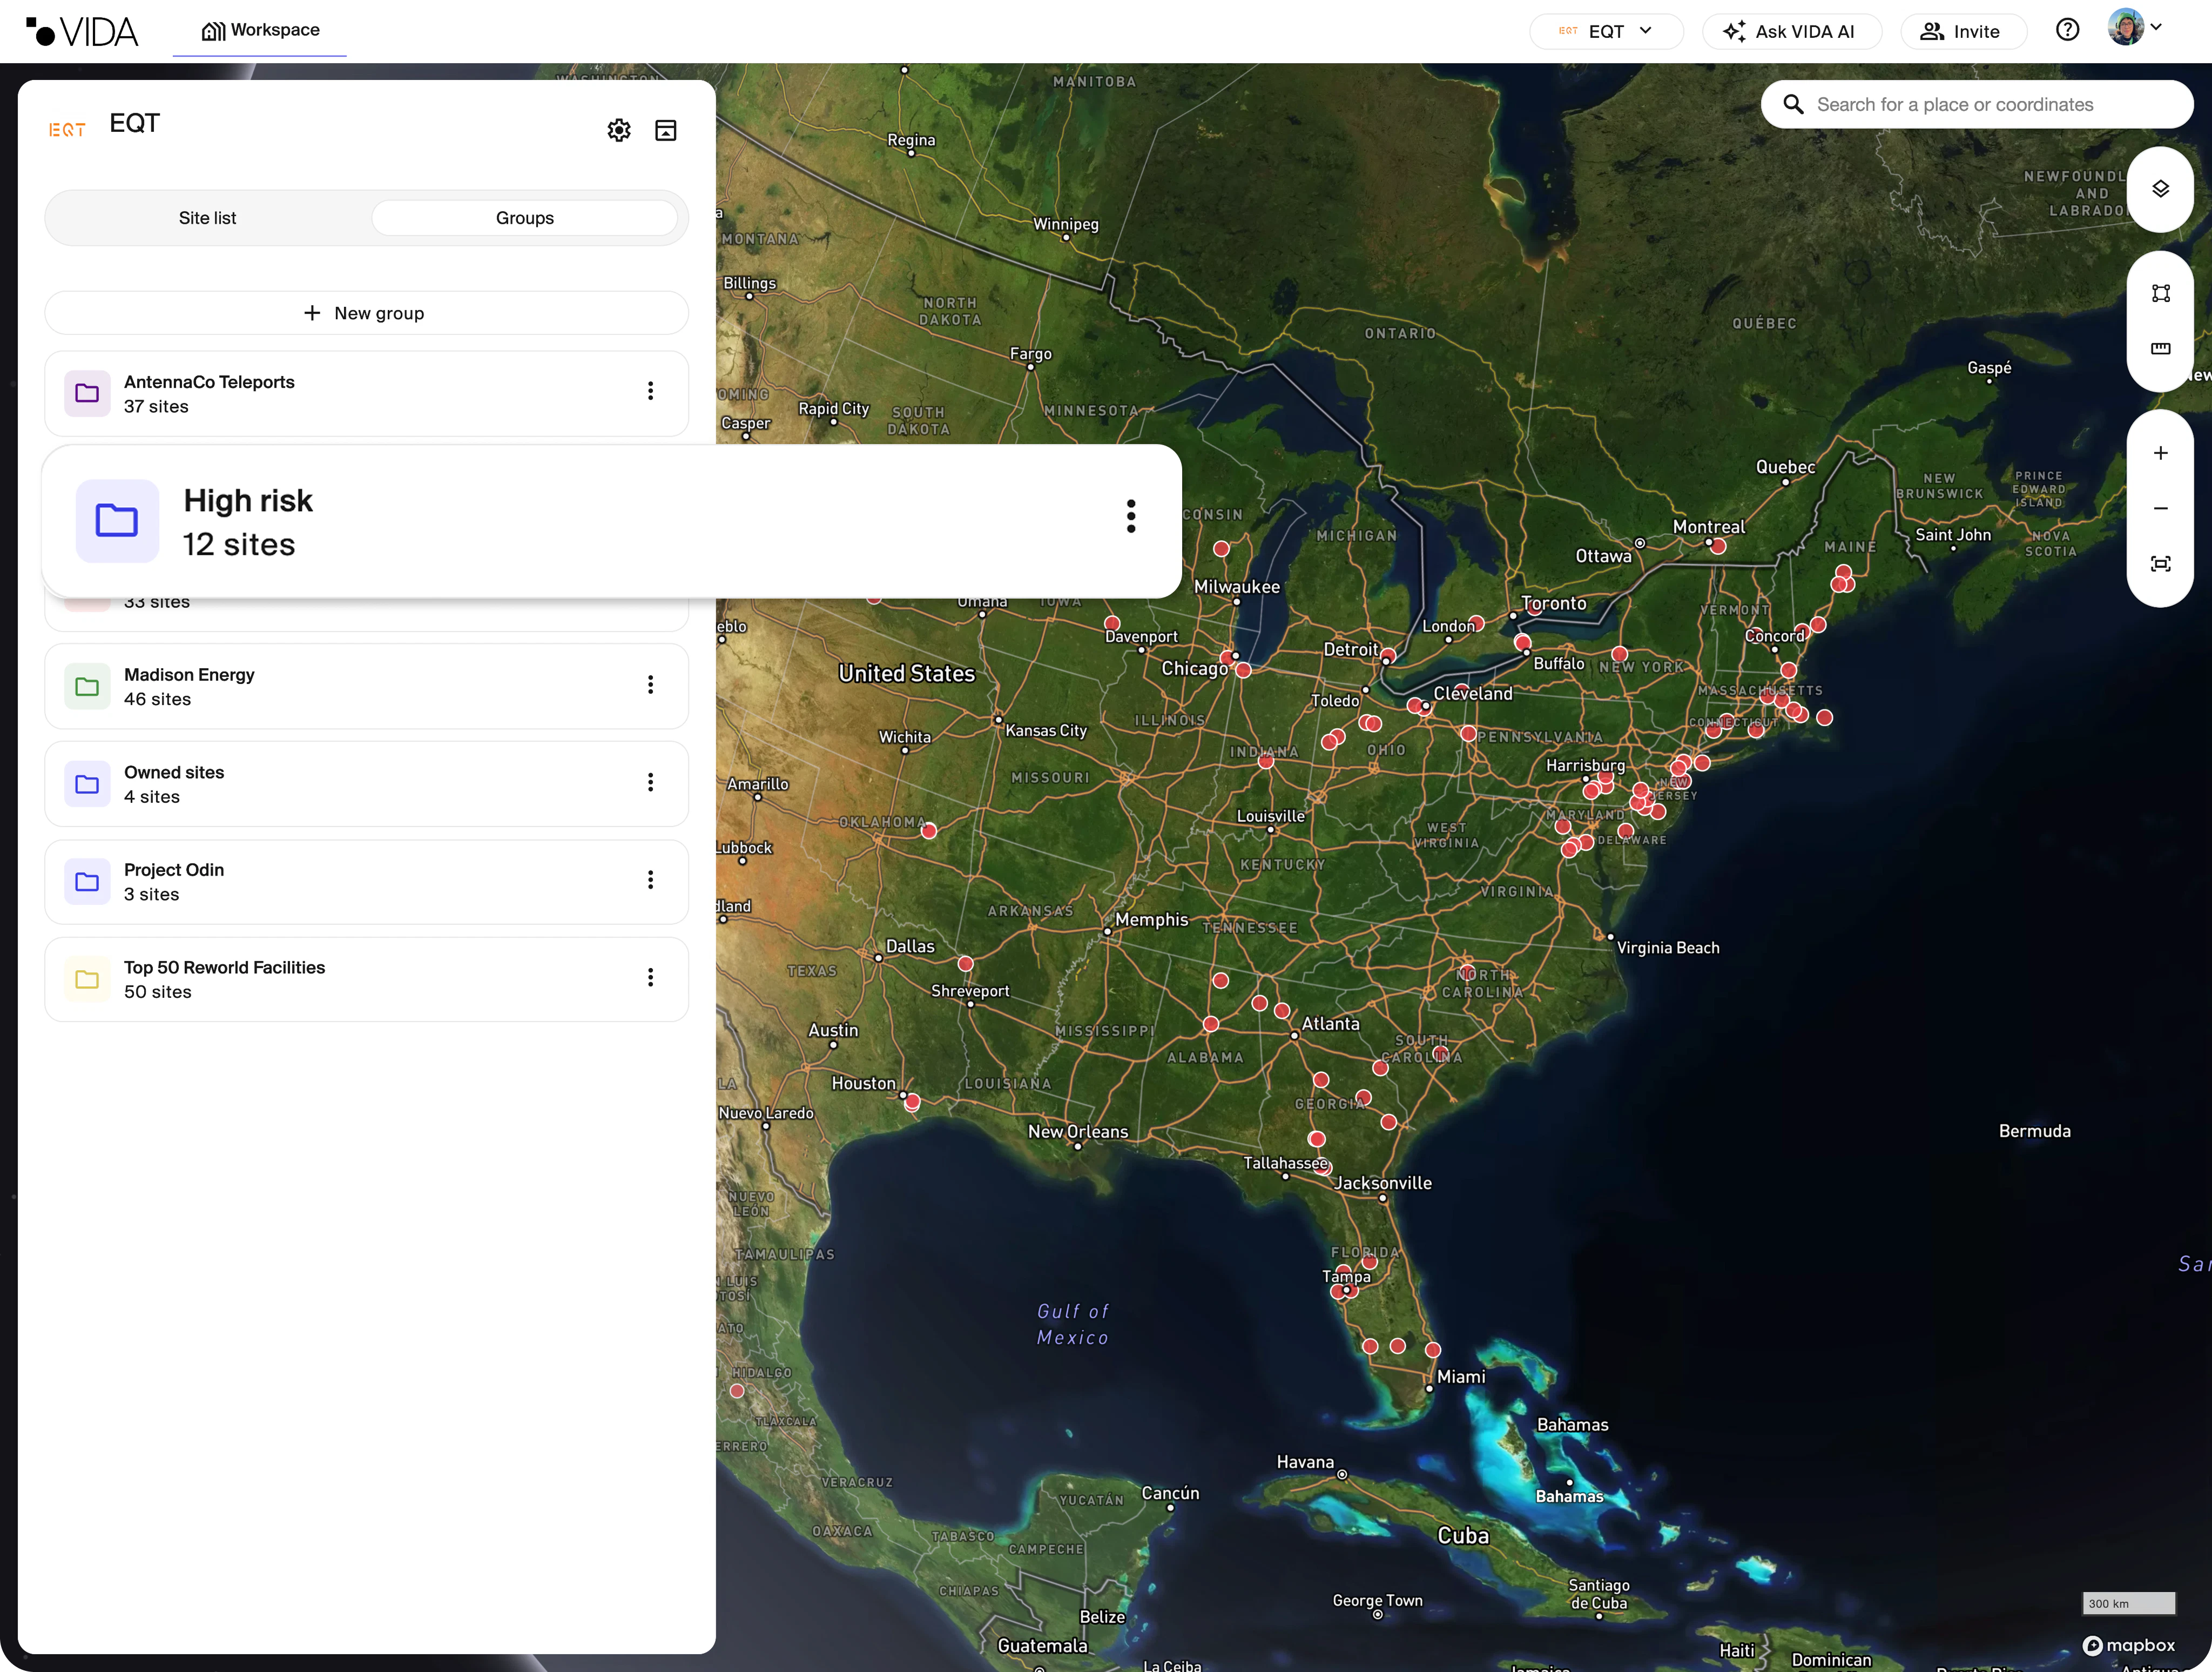Click the red site marker near Montreal
Image resolution: width=2212 pixels, height=1672 pixels.
[1718, 546]
